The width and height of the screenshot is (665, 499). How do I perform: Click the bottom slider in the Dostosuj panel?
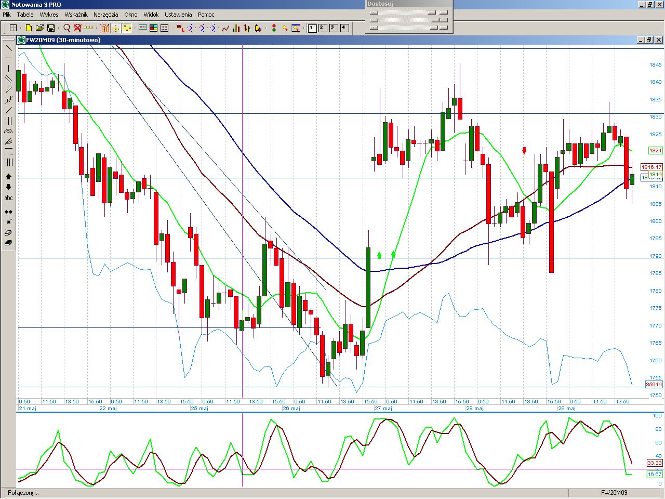[408, 28]
